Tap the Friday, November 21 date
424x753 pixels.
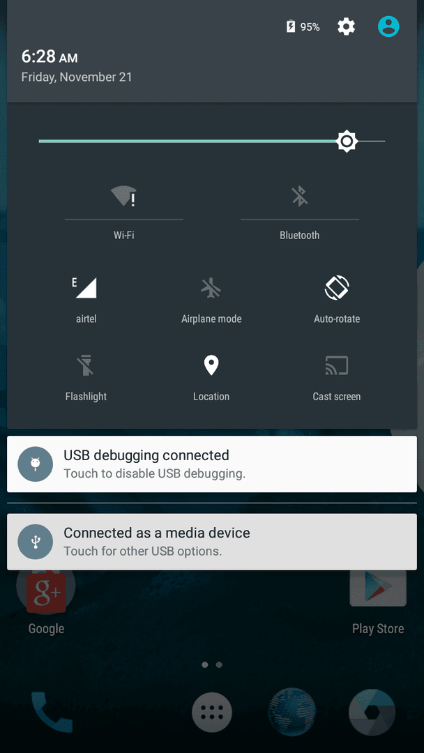point(77,77)
